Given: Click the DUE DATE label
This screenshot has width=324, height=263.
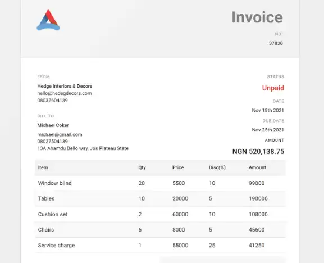Looking at the screenshot, I should 273,121.
